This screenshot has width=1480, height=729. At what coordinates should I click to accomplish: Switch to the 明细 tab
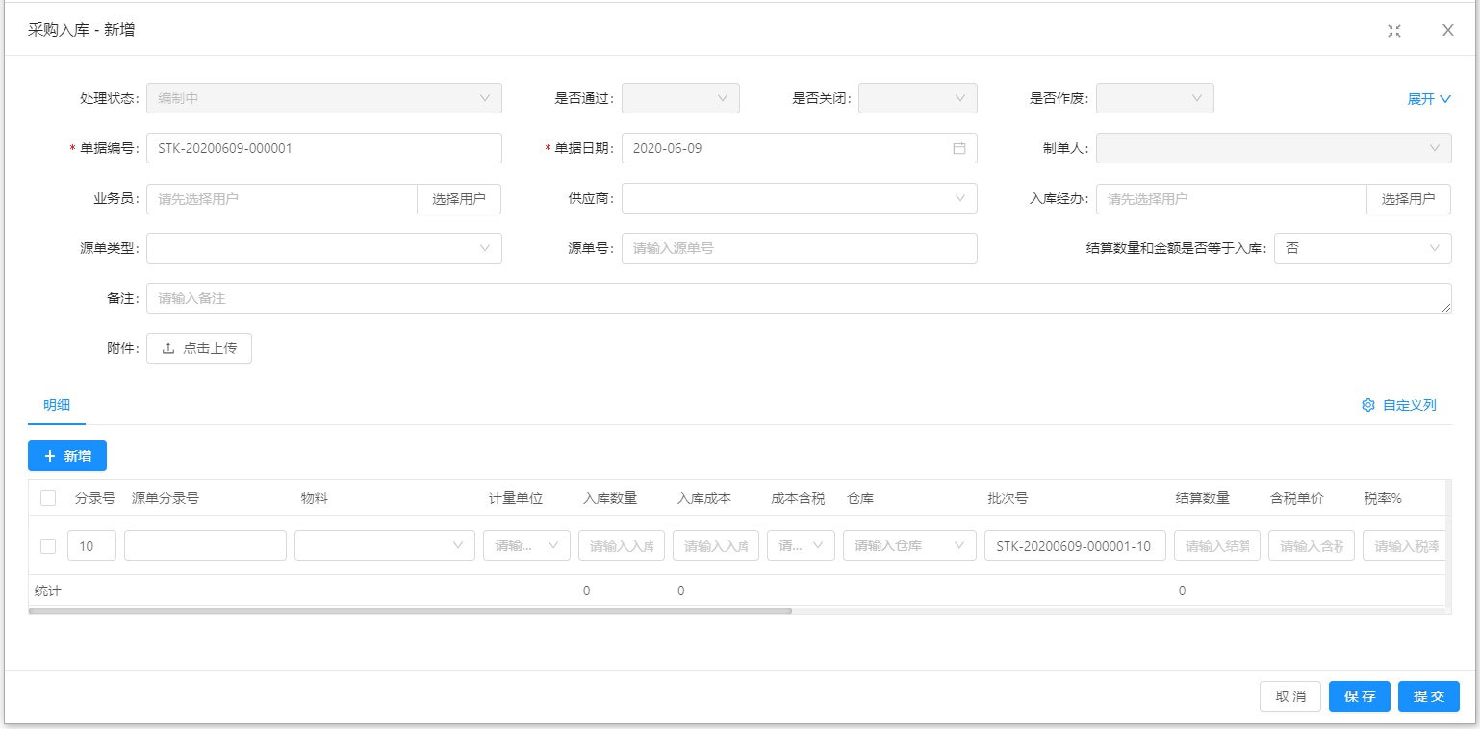[57, 405]
